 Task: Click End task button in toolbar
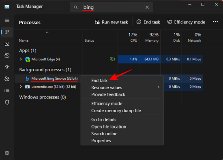coord(148,22)
